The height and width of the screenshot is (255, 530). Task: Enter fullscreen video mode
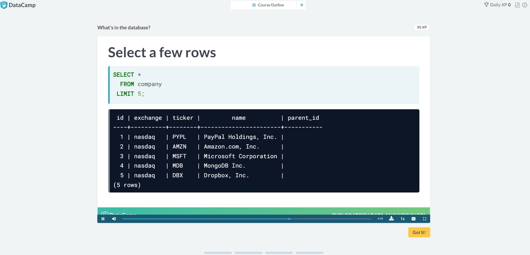click(x=424, y=219)
